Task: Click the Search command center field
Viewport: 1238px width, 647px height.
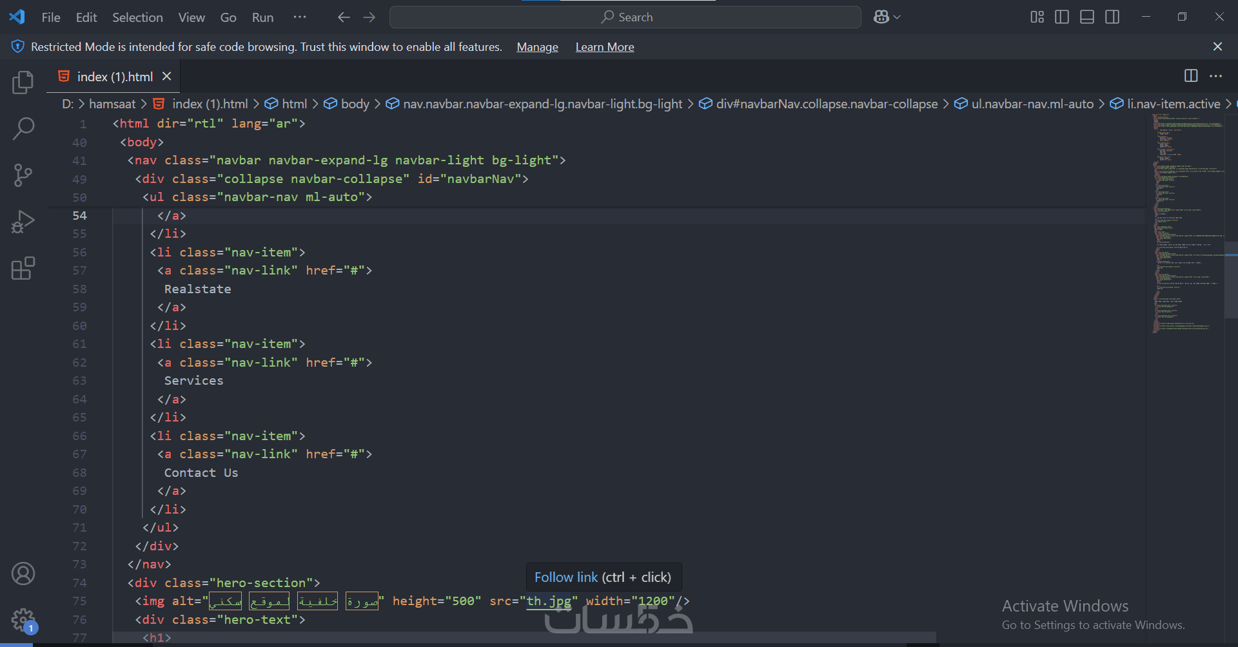Action: [625, 17]
